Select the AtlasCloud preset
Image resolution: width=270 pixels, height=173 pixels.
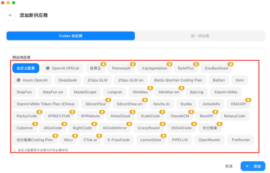coord(120,116)
